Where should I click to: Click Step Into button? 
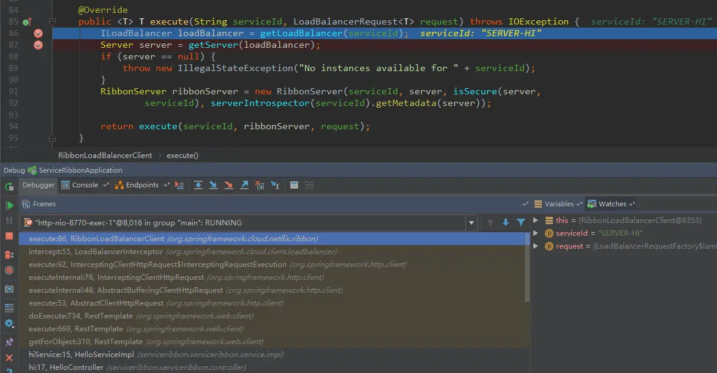[213, 186]
